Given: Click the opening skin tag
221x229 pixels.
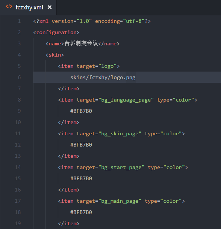Looking at the screenshot, I should coord(55,55).
